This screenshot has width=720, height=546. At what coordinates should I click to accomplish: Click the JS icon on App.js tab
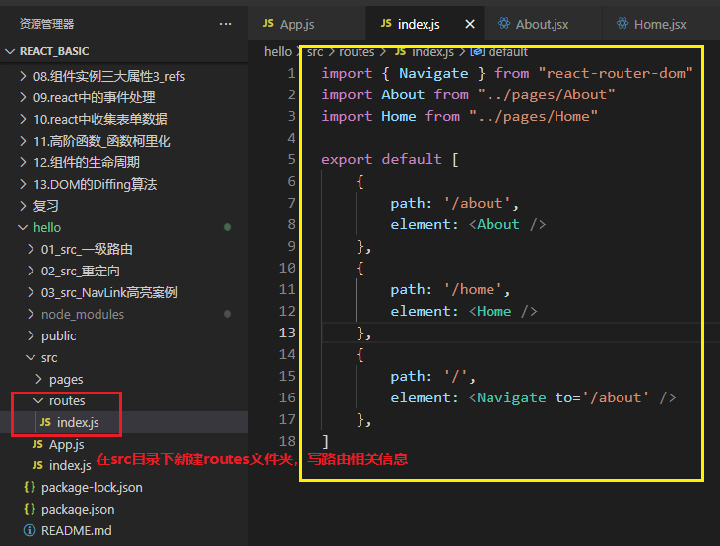(x=268, y=23)
